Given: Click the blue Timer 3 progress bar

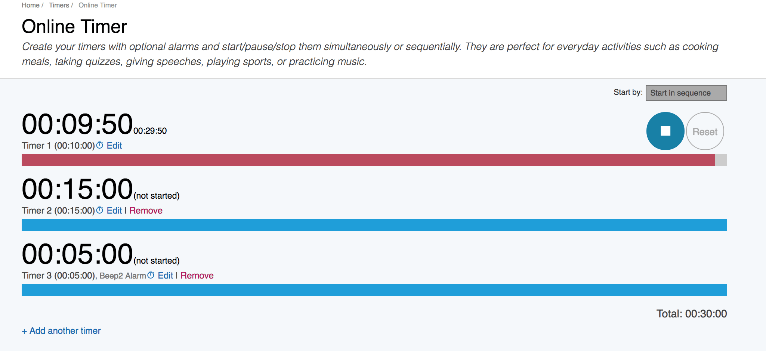Looking at the screenshot, I should click(x=374, y=290).
